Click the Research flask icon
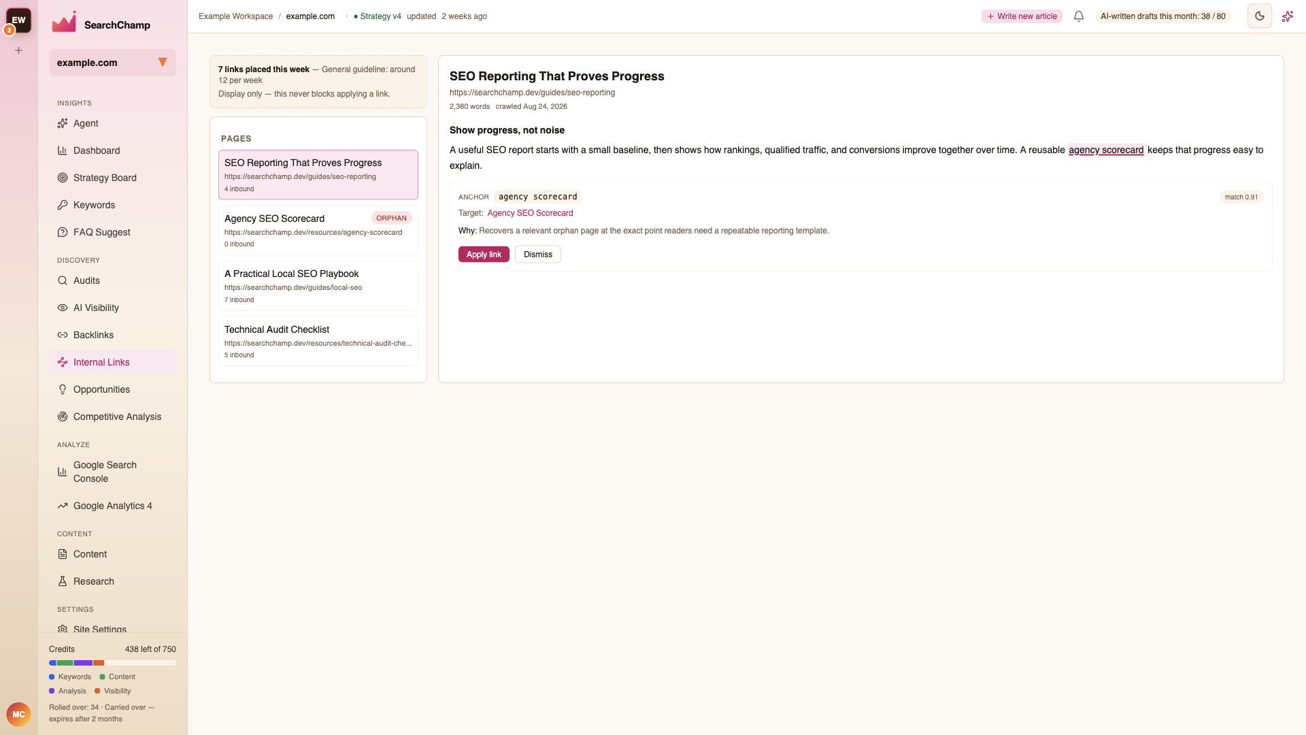Image resolution: width=1306 pixels, height=735 pixels. pos(63,581)
